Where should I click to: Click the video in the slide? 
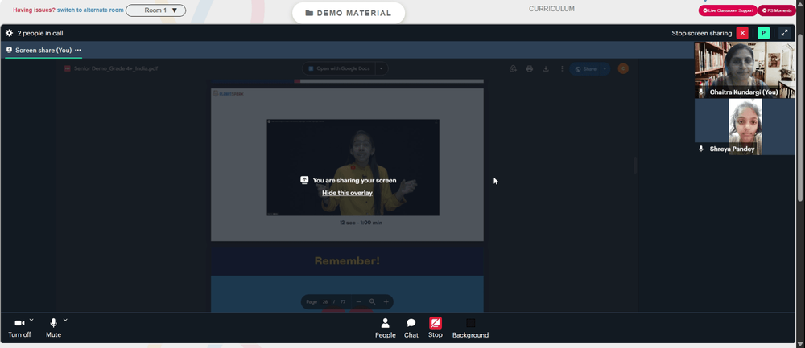(353, 167)
